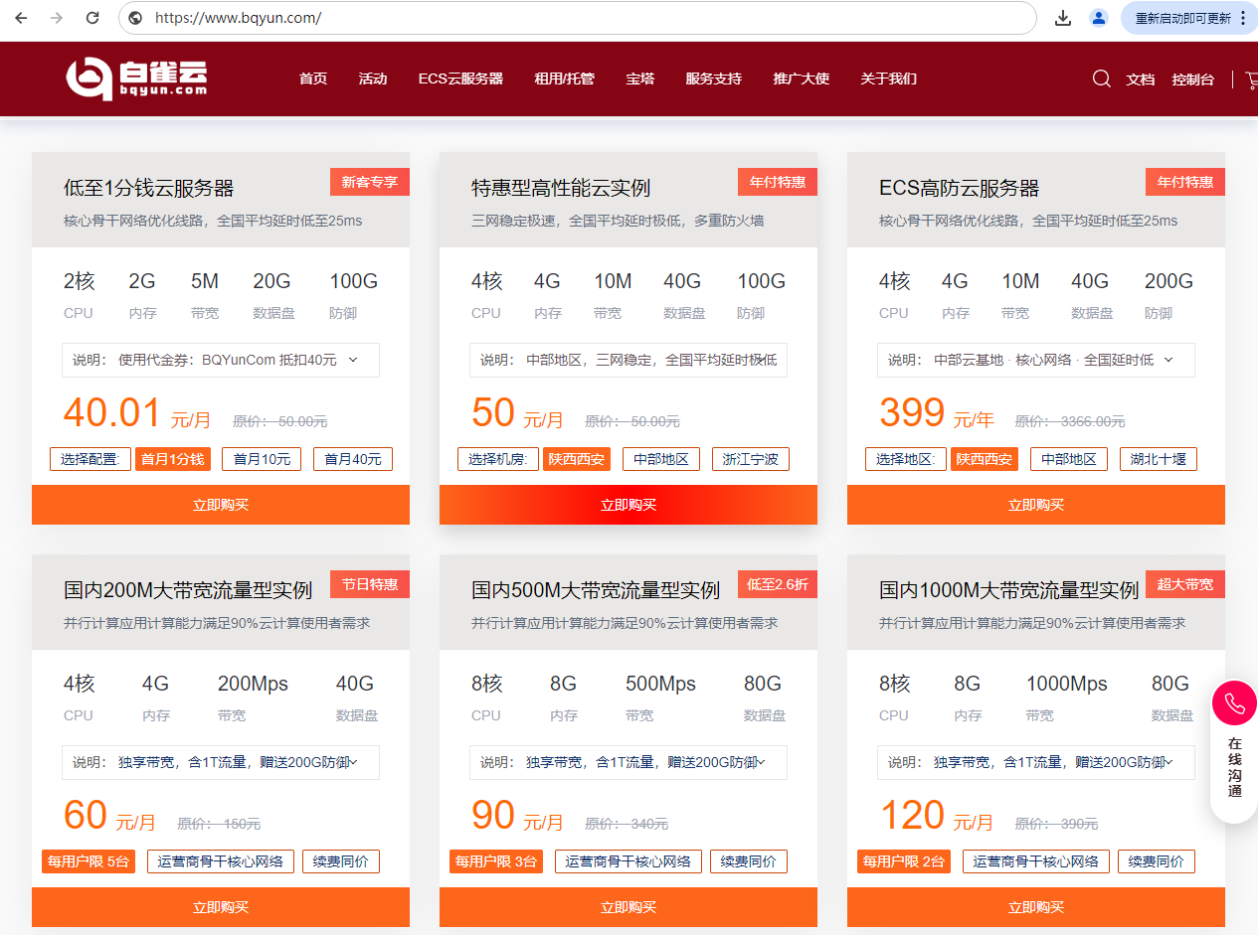Image resolution: width=1258 pixels, height=935 pixels.
Task: Open the shopping cart icon
Action: [x=1250, y=79]
